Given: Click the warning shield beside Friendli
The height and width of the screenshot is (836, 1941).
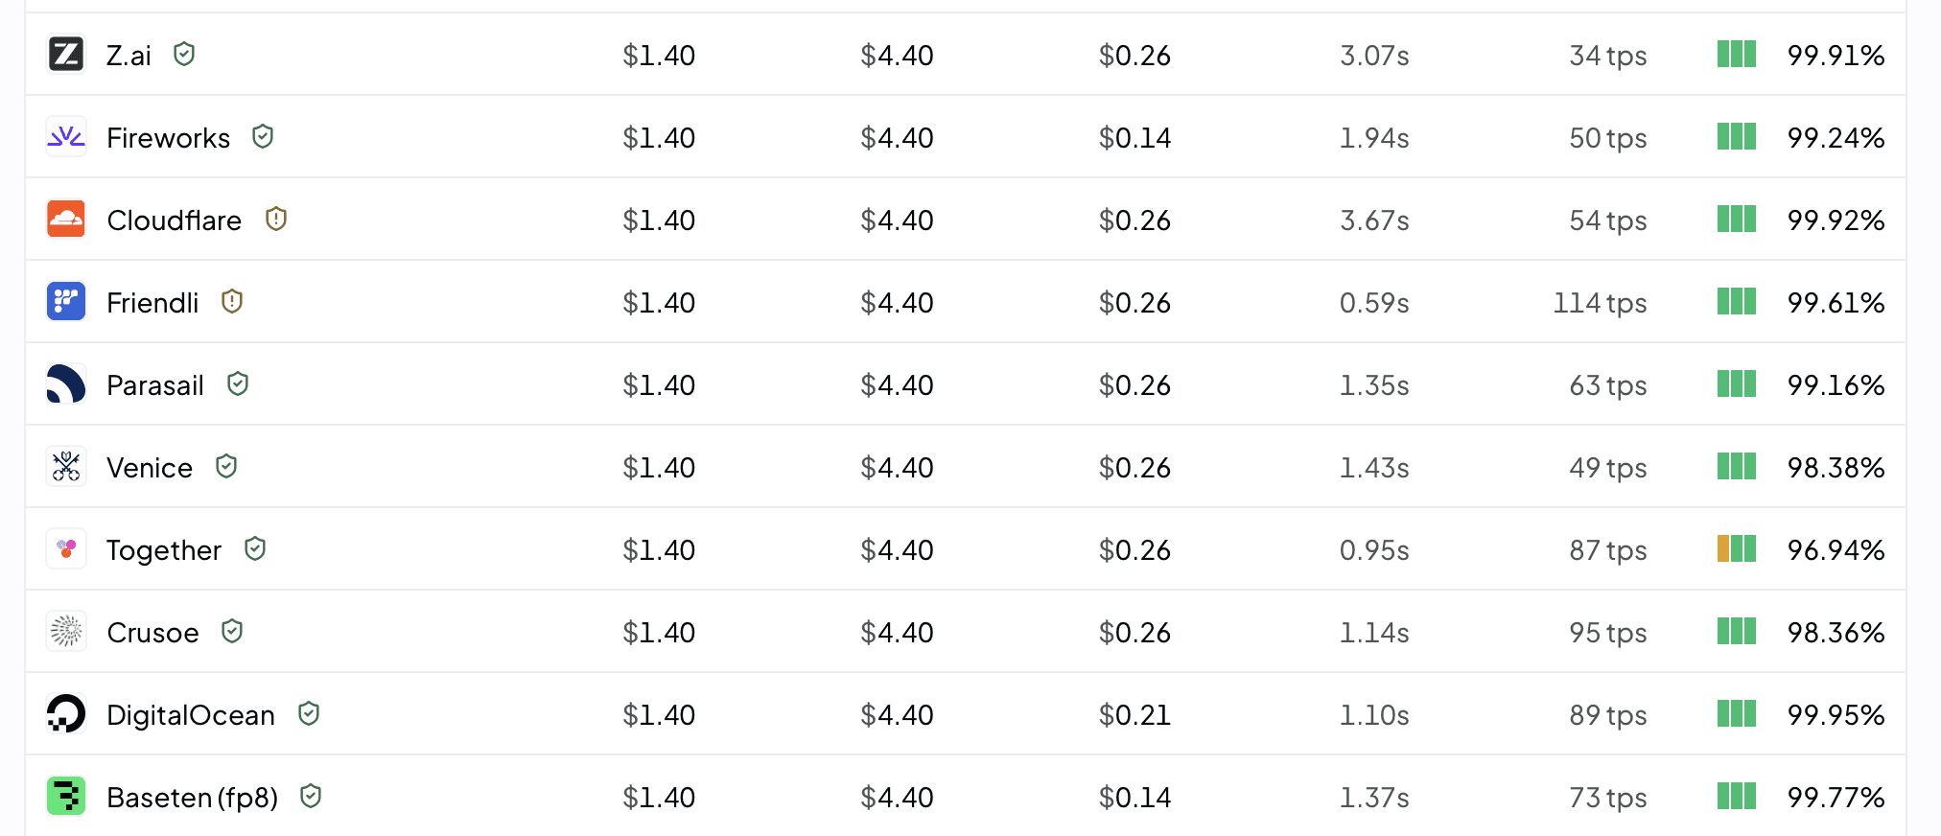Looking at the screenshot, I should [x=232, y=302].
